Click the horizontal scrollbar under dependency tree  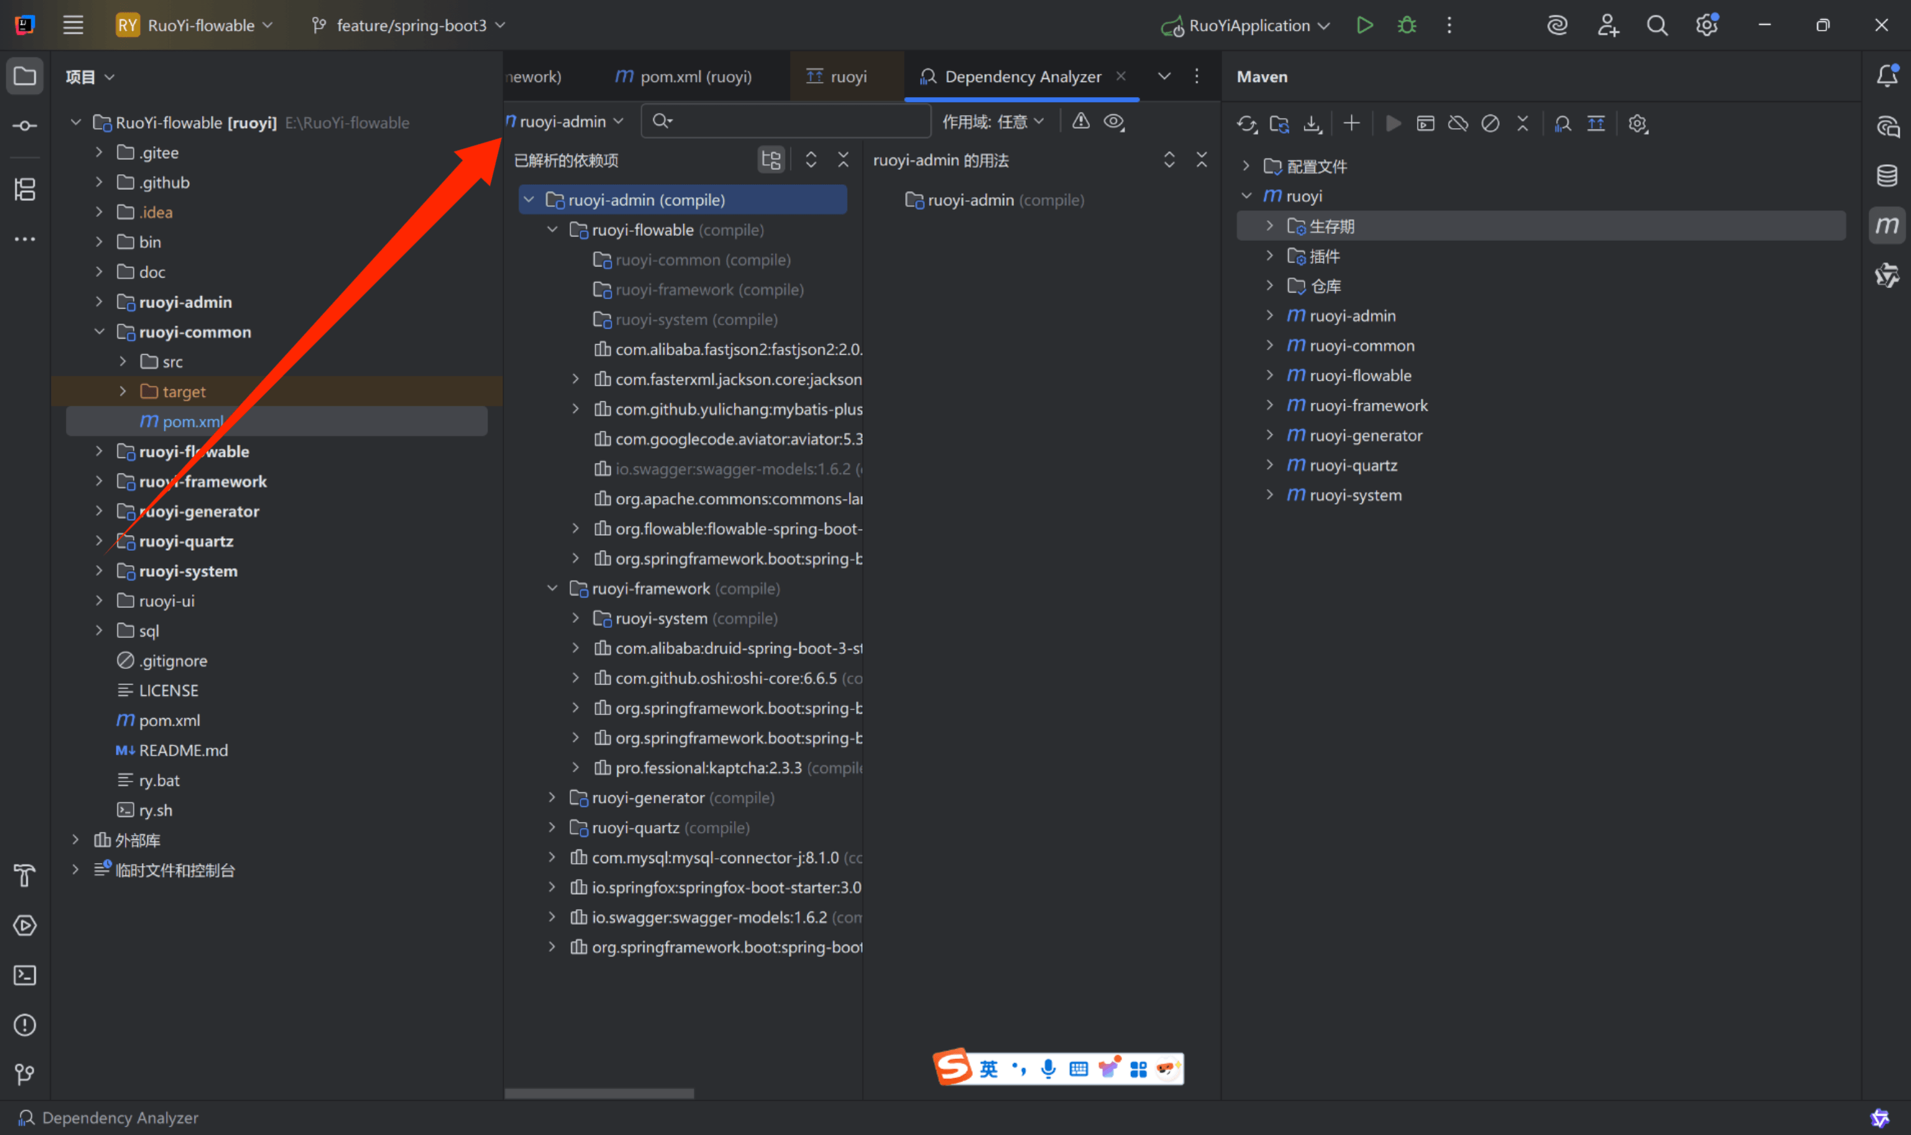tap(599, 1094)
